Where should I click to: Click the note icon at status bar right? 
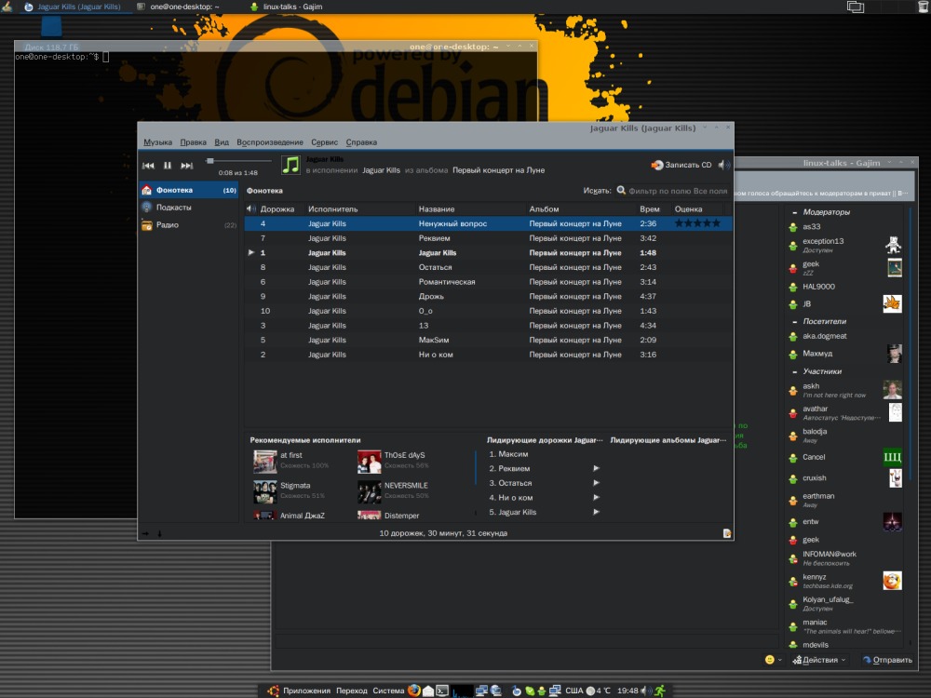727,533
